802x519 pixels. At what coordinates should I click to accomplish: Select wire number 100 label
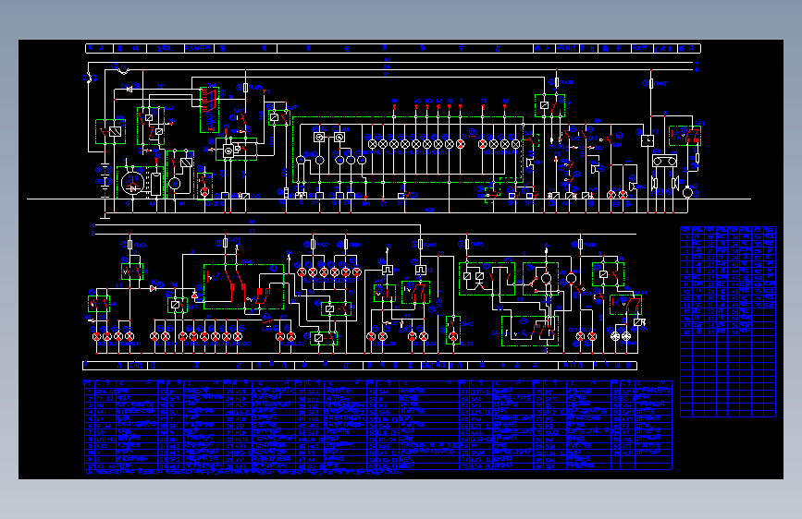coord(429,210)
